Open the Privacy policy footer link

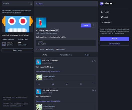7,99
